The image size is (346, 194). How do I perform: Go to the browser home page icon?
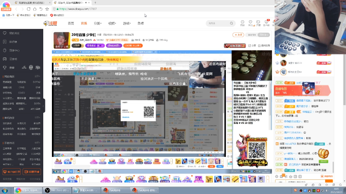[35, 9]
